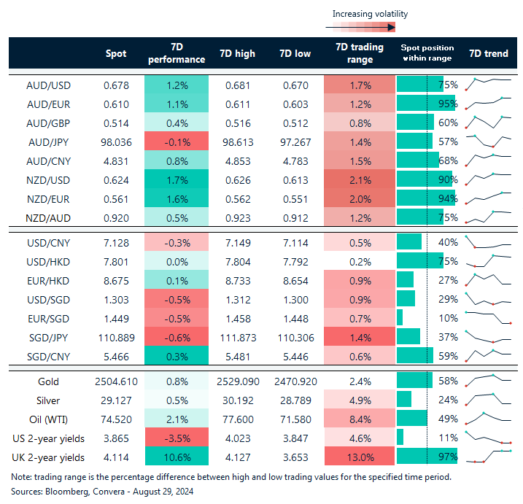Click the increasing volatility arrow legend
Viewport: 523px width, 504px height.
(x=360, y=27)
